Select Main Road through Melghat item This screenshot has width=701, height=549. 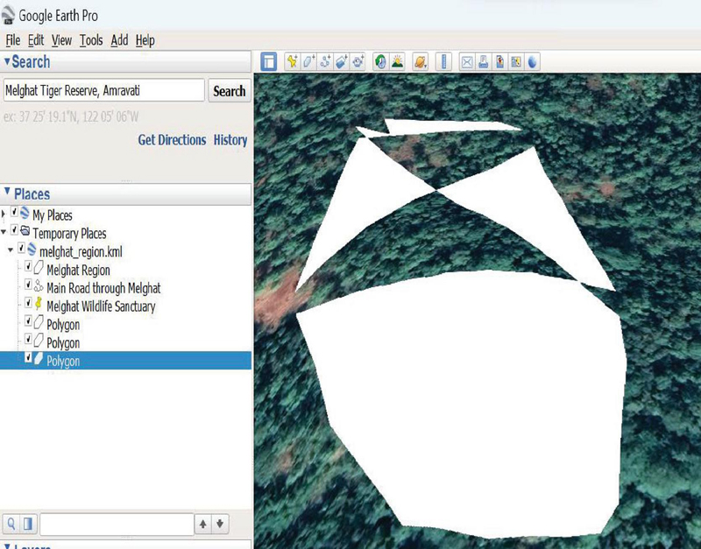103,288
